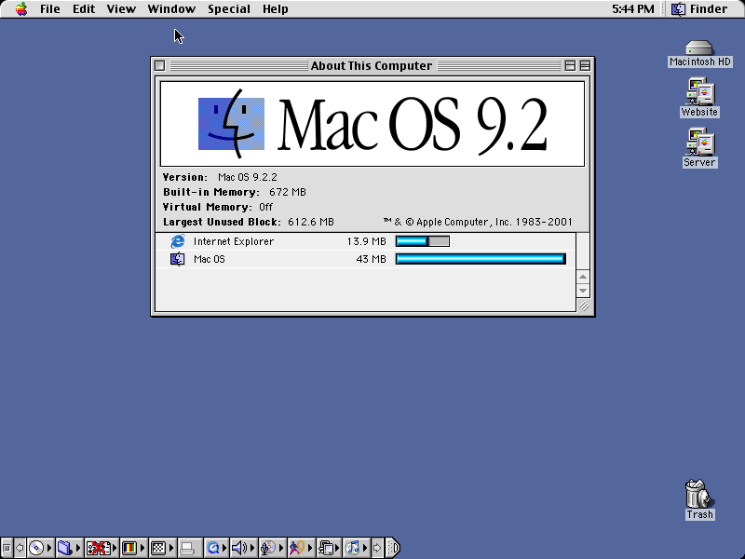Viewport: 745px width, 559px height.
Task: Open the Macintosh HD icon
Action: tap(698, 48)
